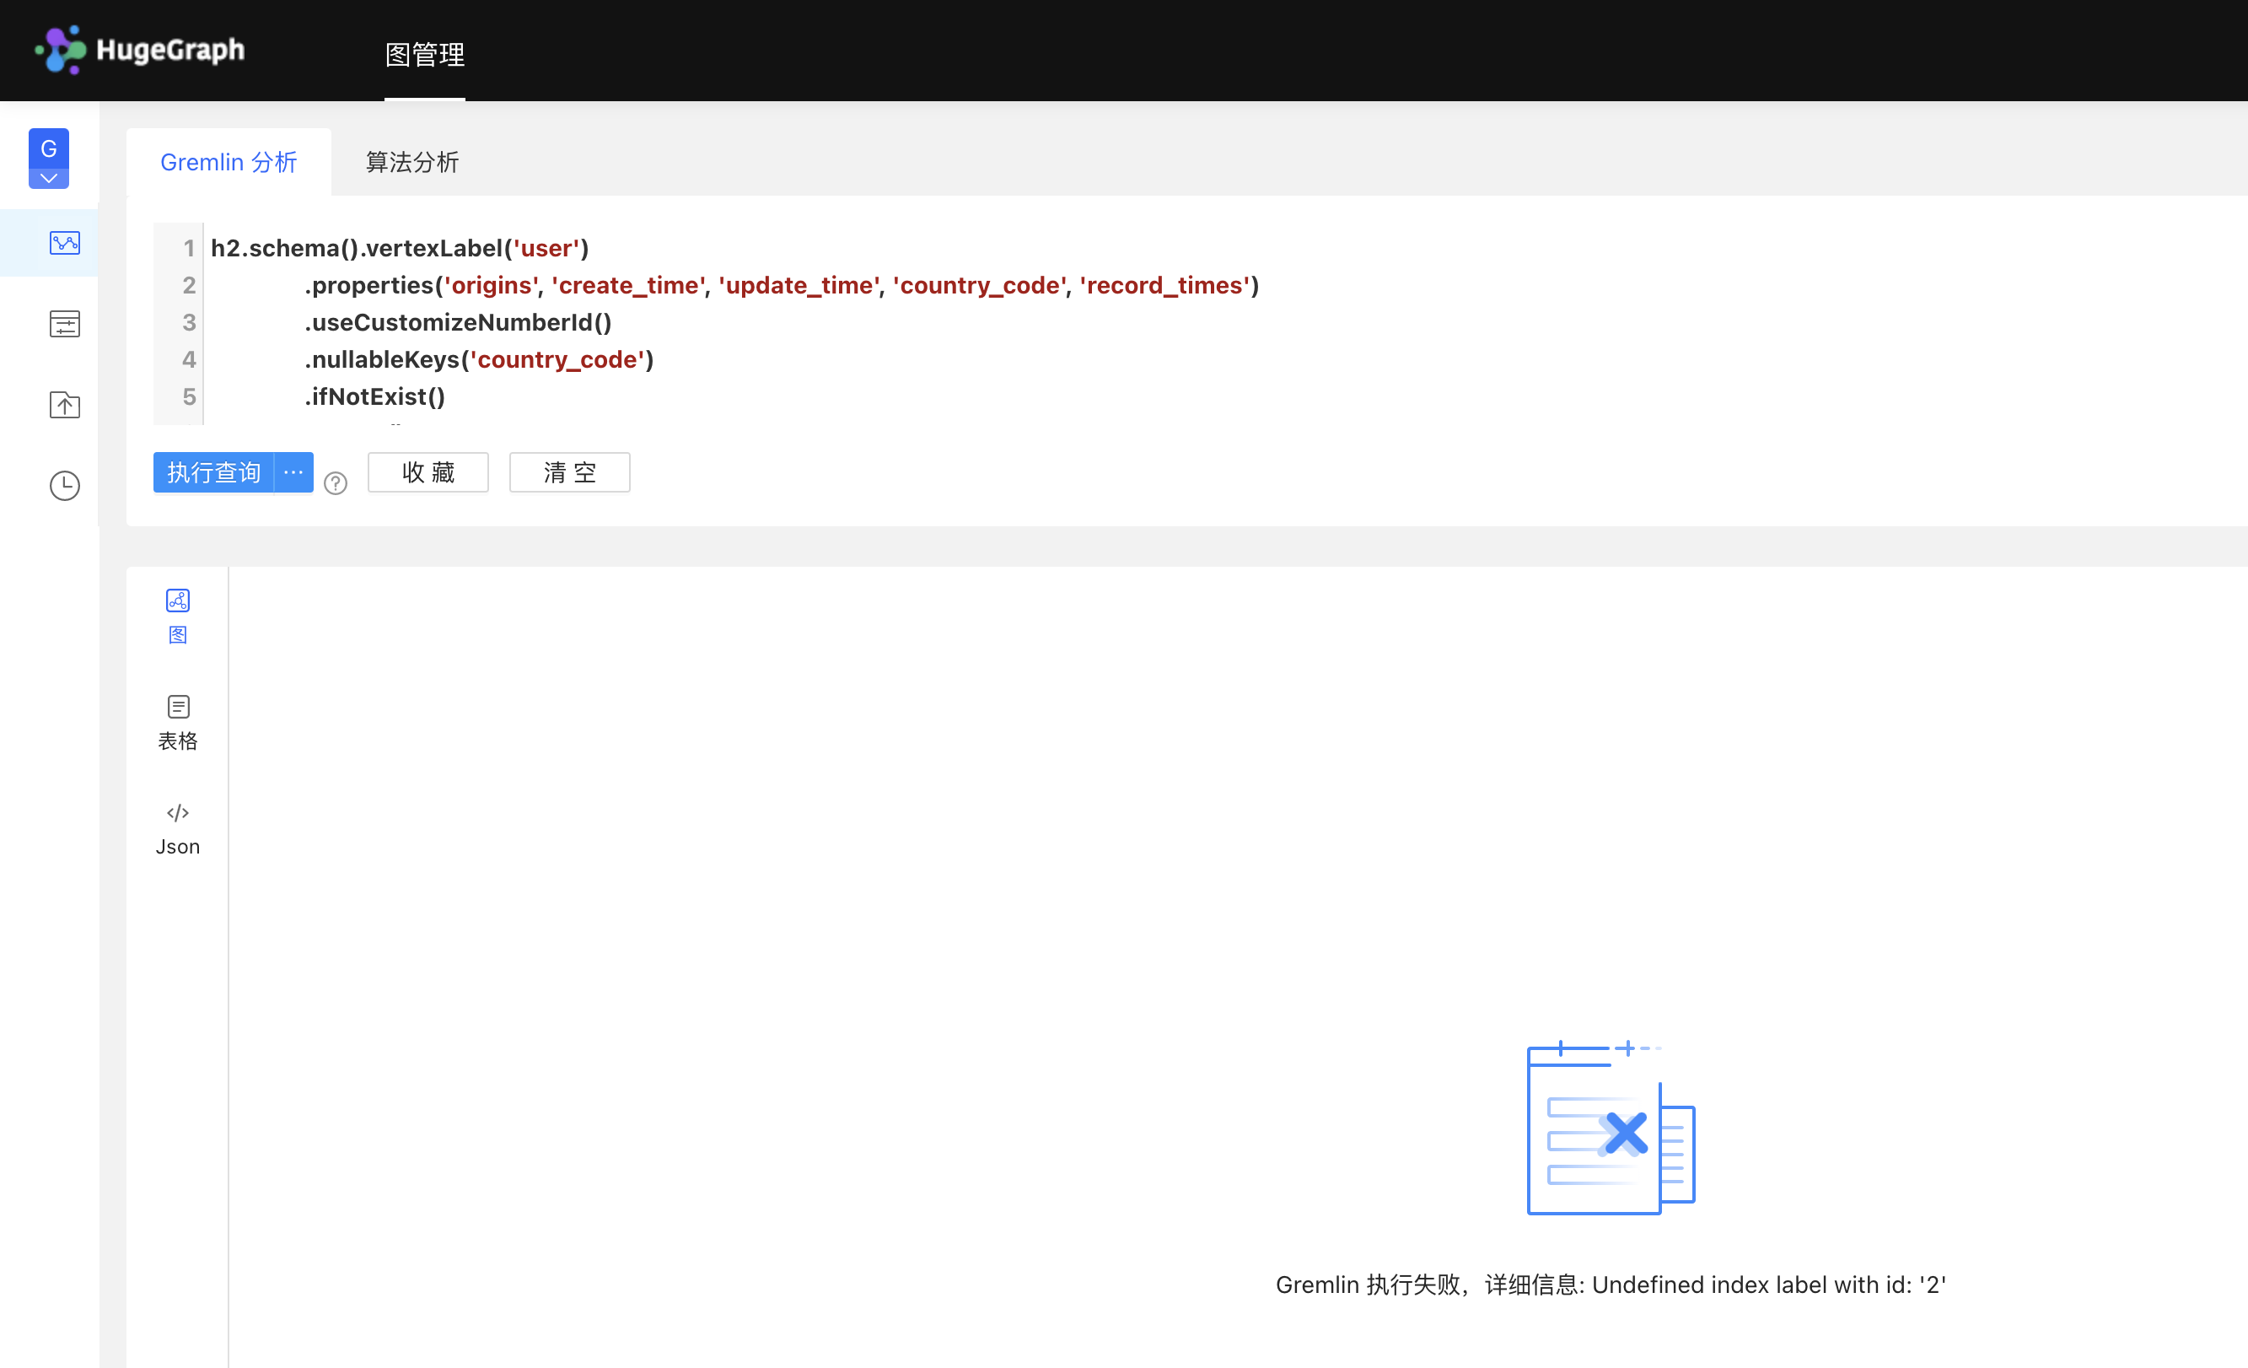Image resolution: width=2248 pixels, height=1368 pixels.
Task: Select the 图管理 top menu item
Action: (x=424, y=55)
